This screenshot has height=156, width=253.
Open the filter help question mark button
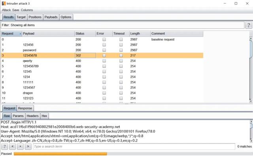coord(249,25)
